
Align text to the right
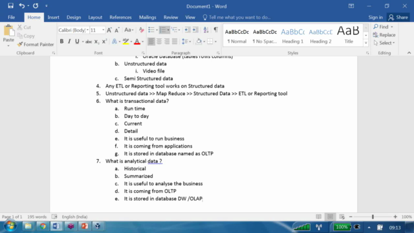167,41
